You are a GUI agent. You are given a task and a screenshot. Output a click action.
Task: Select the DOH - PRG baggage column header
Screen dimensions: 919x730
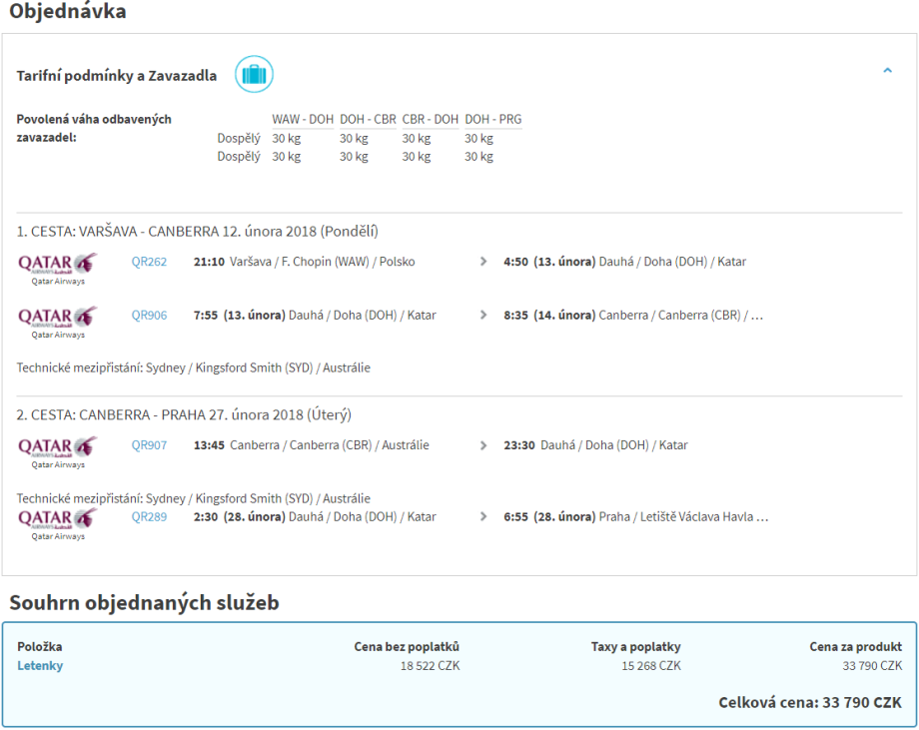(492, 120)
